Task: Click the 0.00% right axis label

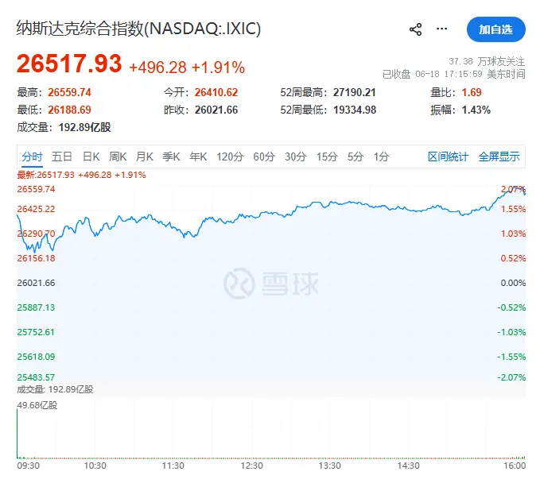Action: (x=513, y=283)
